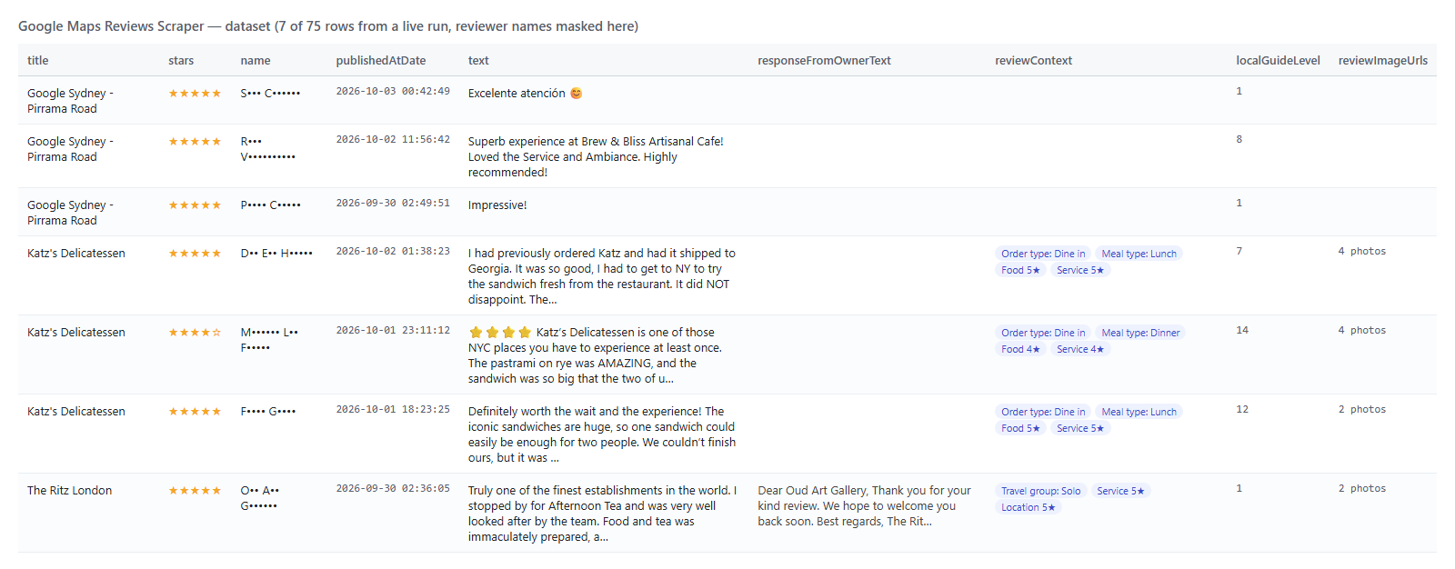Screen dimensions: 1455x569
Task: Click review text 'Impressive!'
Action: [x=497, y=205]
